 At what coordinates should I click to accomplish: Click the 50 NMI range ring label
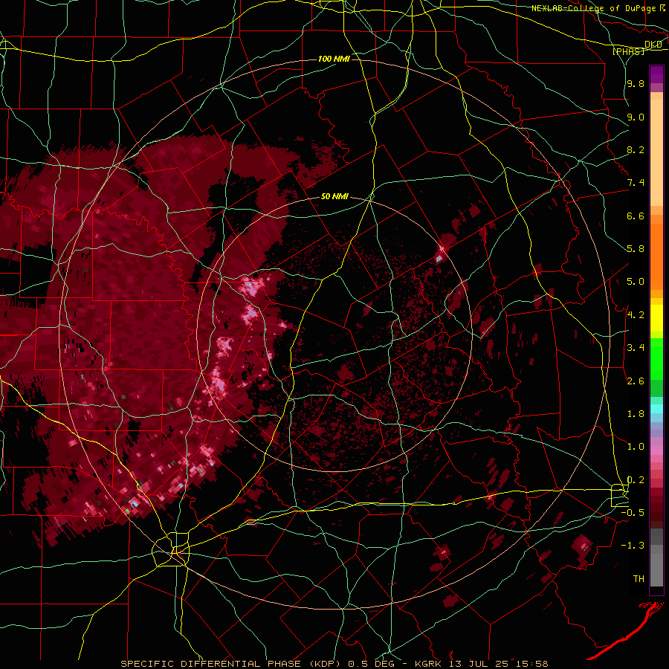coord(334,197)
